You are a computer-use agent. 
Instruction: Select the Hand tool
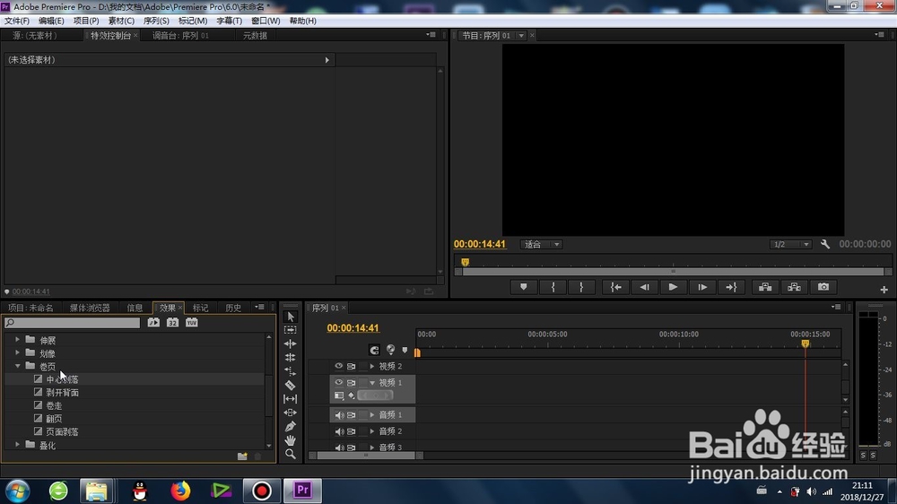click(x=291, y=440)
